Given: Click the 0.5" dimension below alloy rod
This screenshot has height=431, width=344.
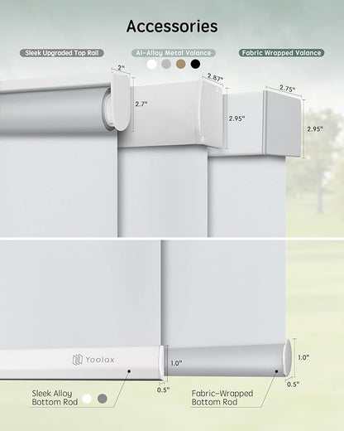Looking at the screenshot, I should pos(163,390).
